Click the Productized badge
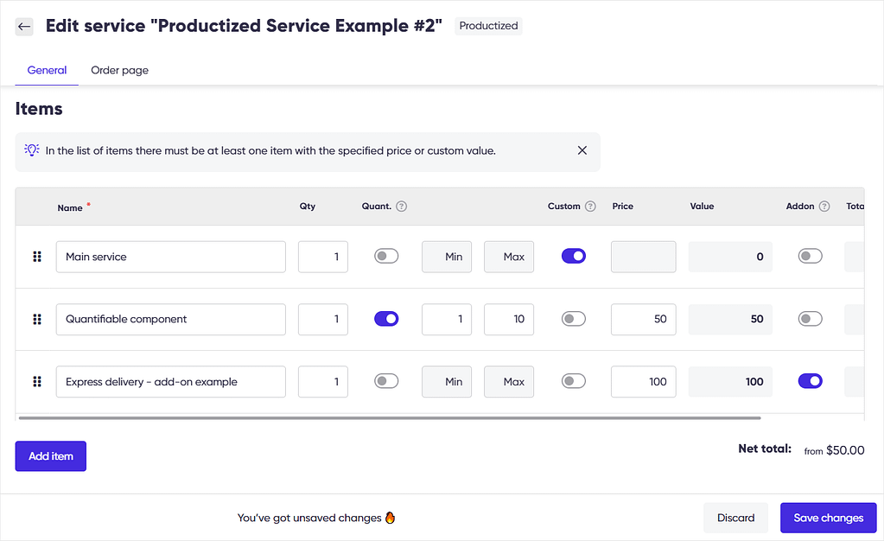Image resolution: width=884 pixels, height=541 pixels. [x=488, y=26]
